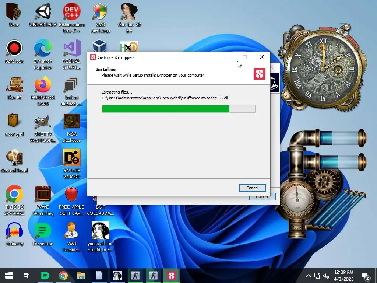Open the blank document taskbar icon
377x283 pixels.
[x=99, y=276]
